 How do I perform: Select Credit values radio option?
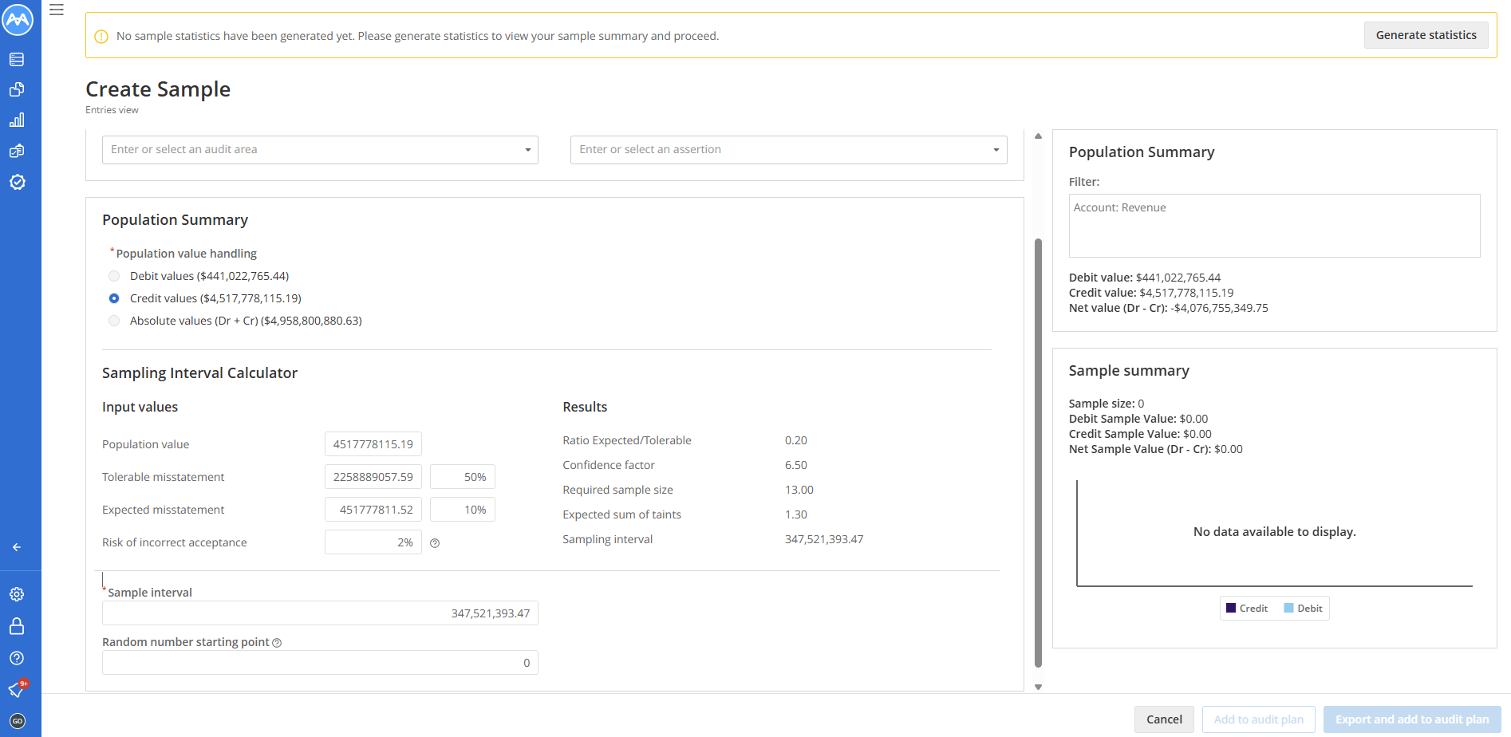coord(114,298)
